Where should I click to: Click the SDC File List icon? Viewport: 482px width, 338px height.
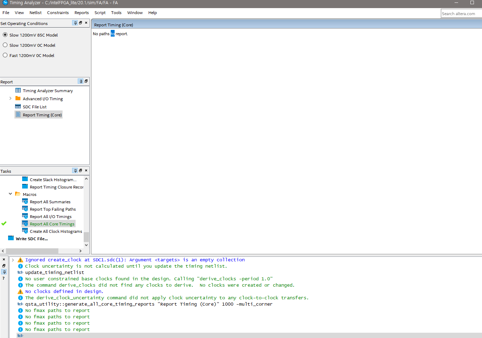[x=18, y=107]
